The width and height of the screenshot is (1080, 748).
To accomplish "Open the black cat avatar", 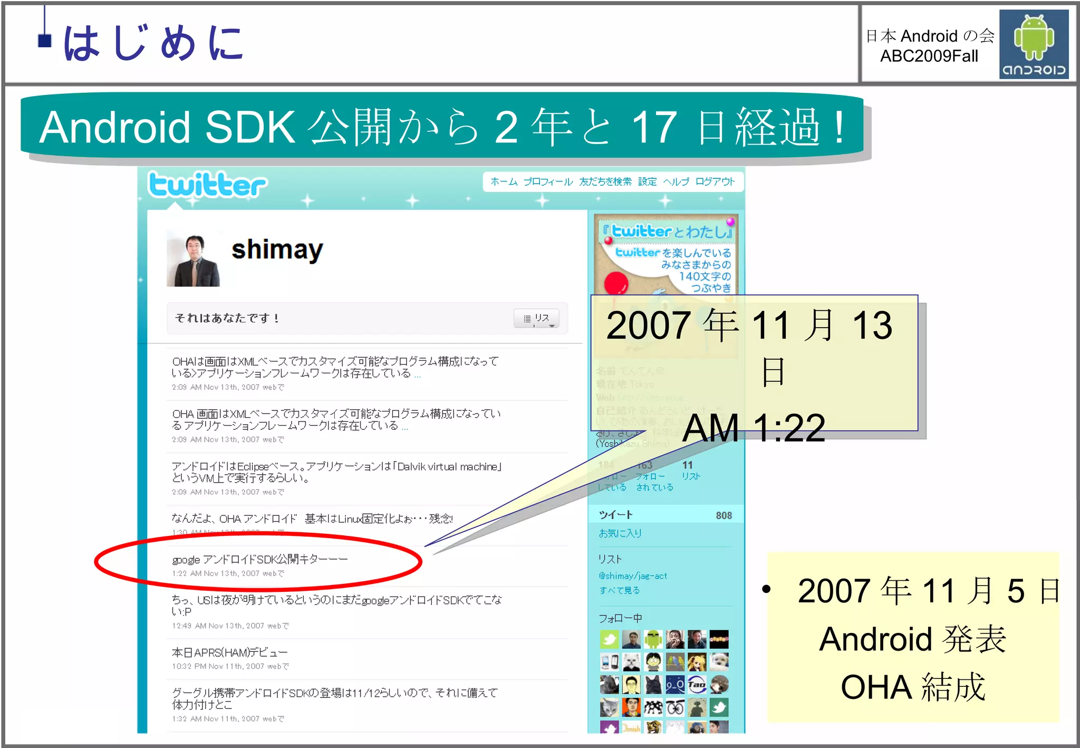I will (653, 685).
